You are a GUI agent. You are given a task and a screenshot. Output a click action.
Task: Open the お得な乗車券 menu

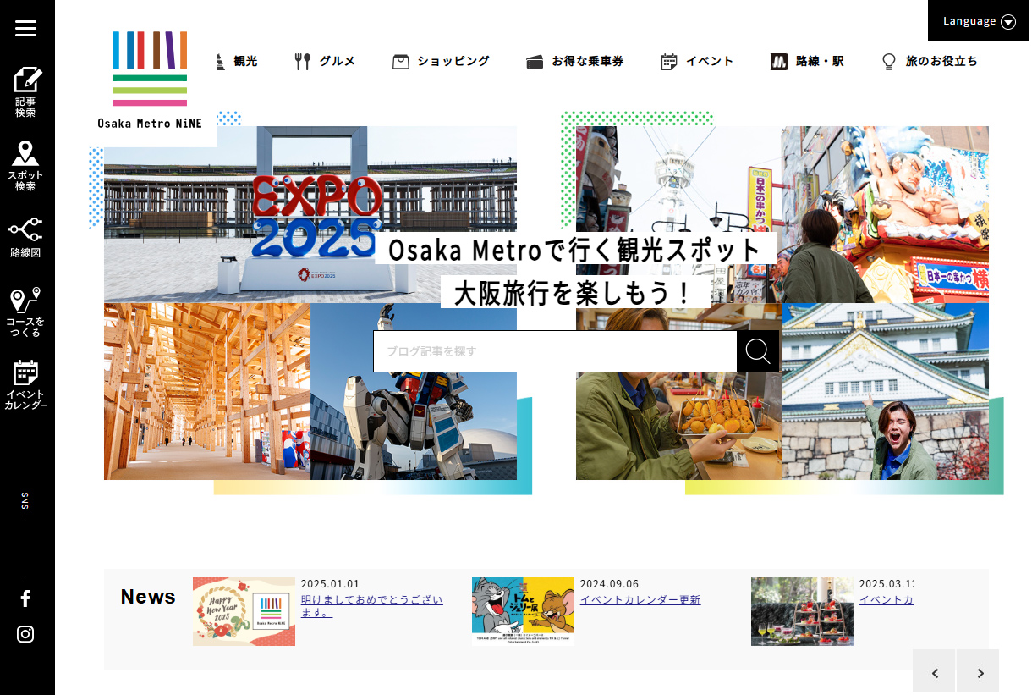(x=574, y=61)
